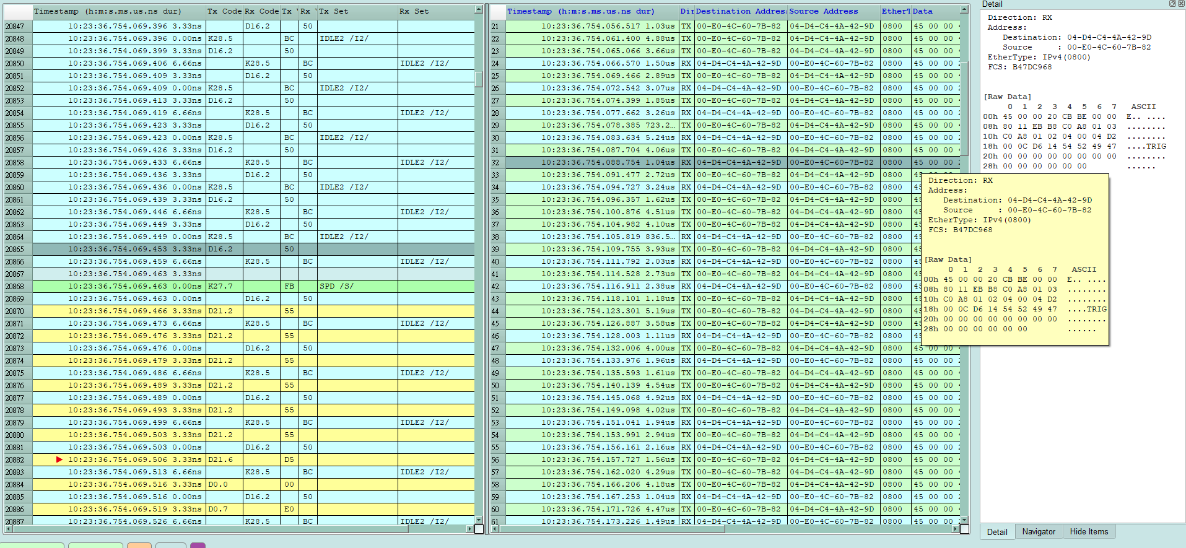Click the Source Address column header

[x=834, y=11]
